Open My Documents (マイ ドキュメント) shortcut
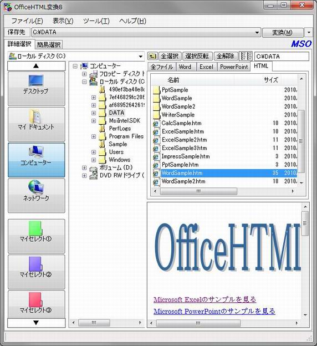This screenshot has width=317, height=346. tap(37, 124)
